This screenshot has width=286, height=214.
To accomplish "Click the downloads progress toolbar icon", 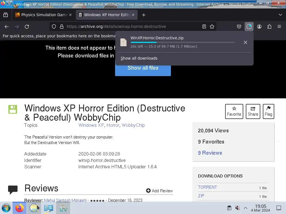I will 249,26.
